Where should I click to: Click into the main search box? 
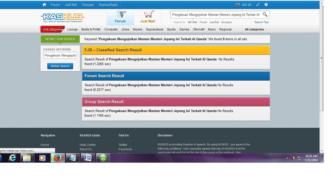point(216,15)
